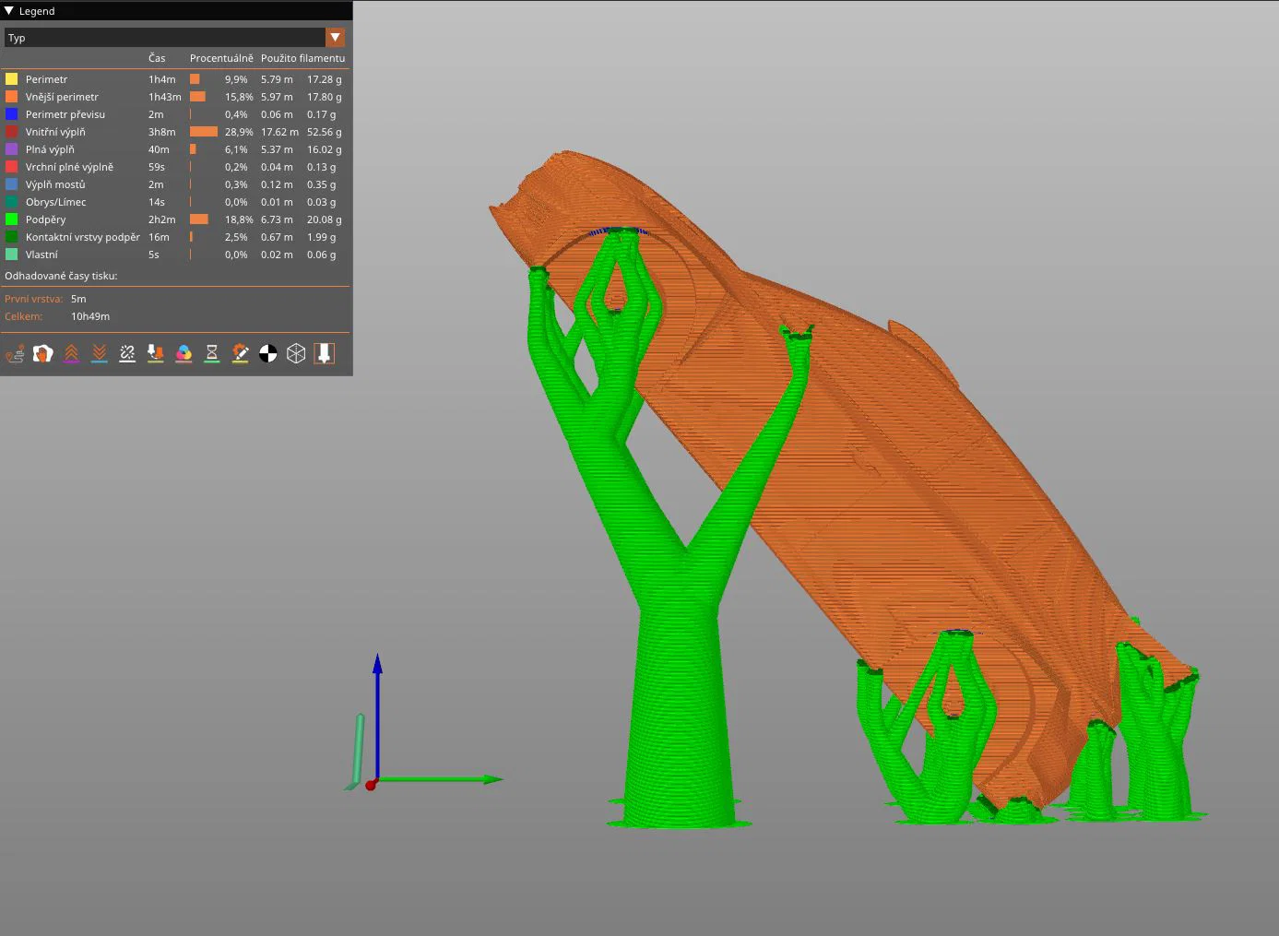Click the Výplň mostů color swatch
Image resolution: width=1279 pixels, height=936 pixels.
tap(12, 184)
